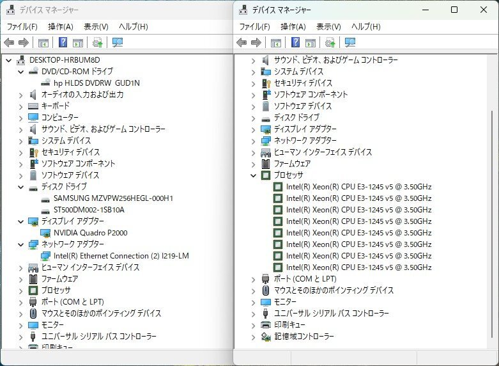Open 操作(A) menu in left window

coord(61,27)
